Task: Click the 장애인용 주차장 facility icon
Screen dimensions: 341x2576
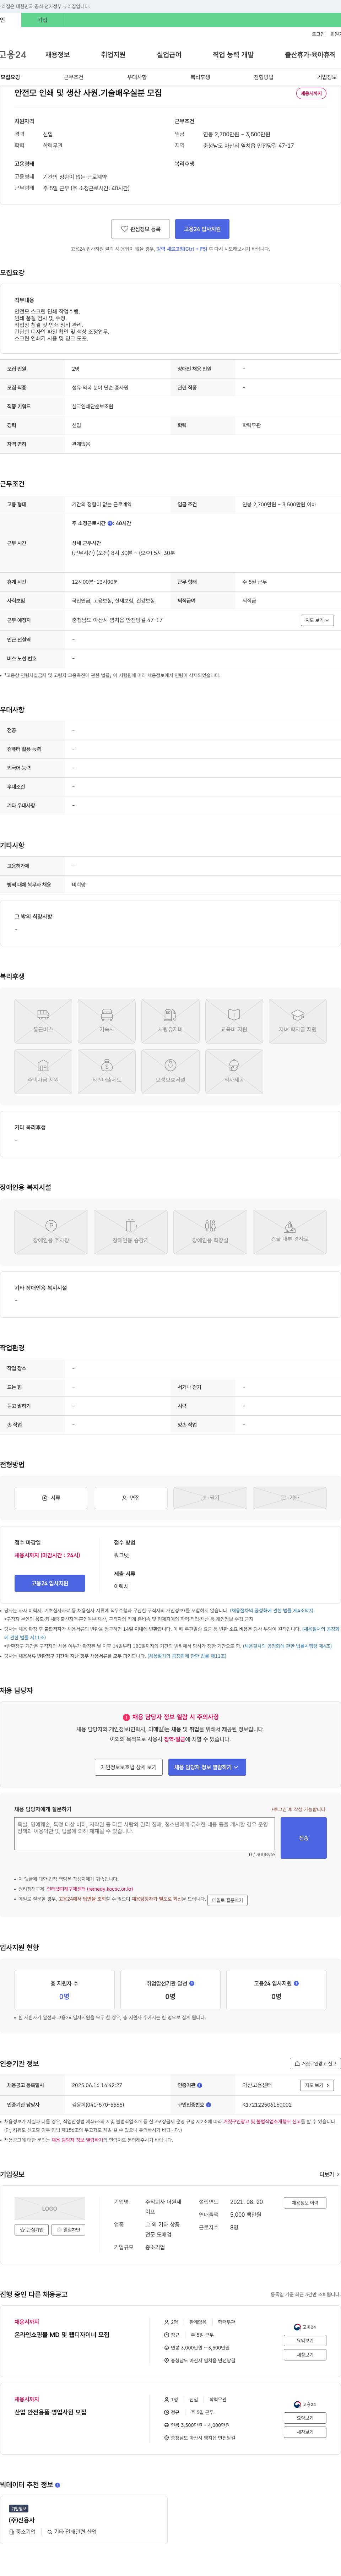Action: point(51,1232)
